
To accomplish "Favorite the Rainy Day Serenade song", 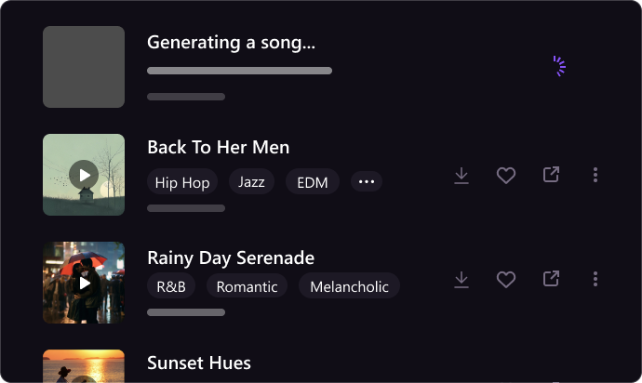I will click(x=506, y=279).
